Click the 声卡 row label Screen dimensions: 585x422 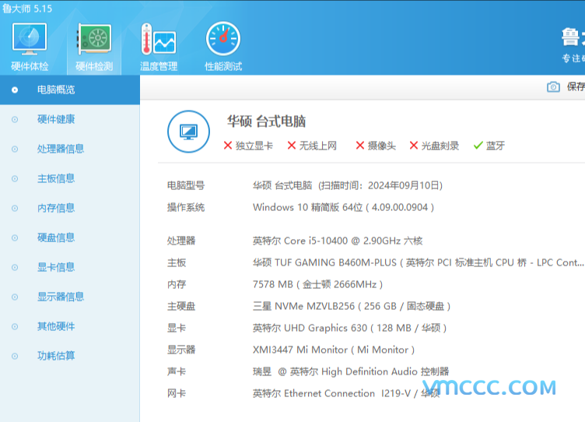pos(177,372)
